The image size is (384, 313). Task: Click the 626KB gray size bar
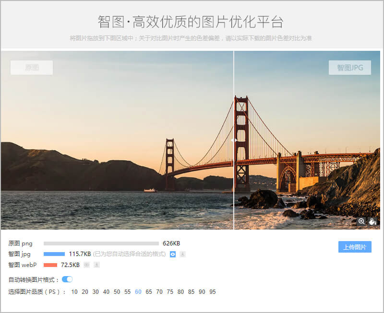point(101,243)
